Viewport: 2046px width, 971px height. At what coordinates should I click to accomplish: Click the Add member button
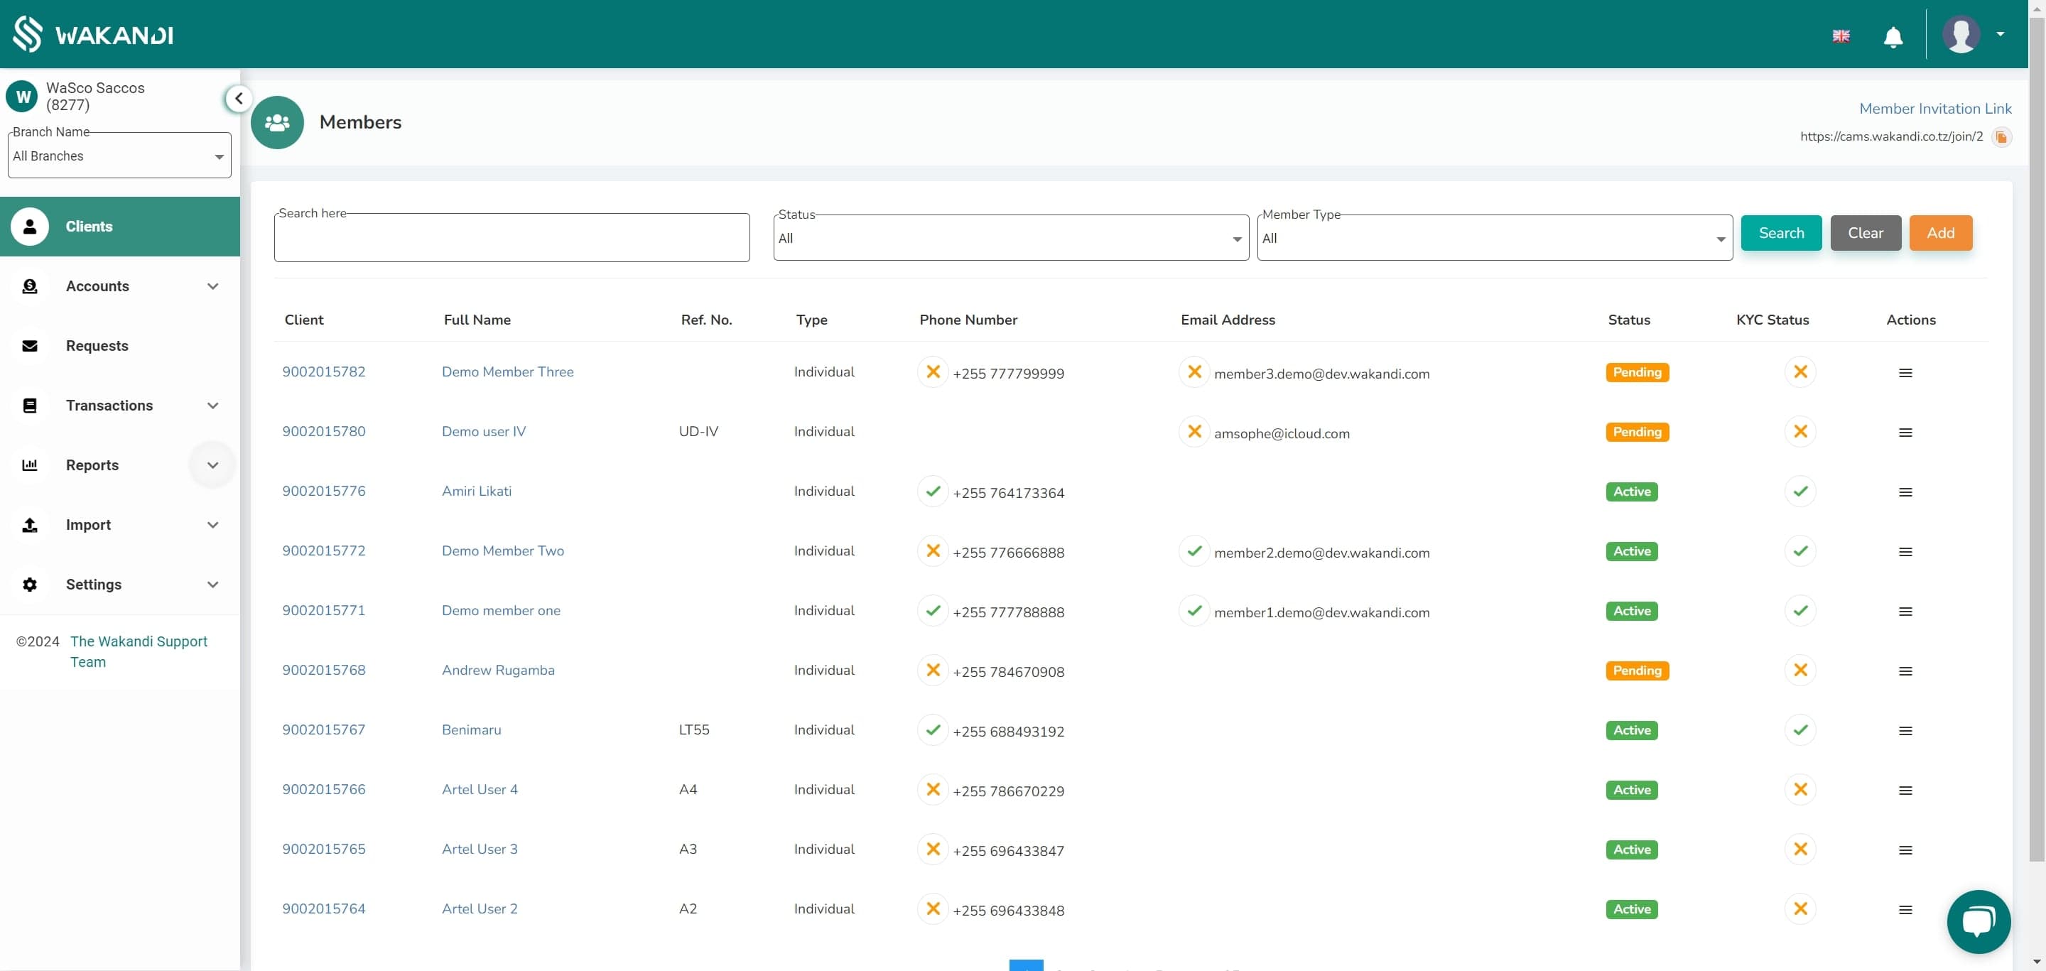(x=1939, y=232)
